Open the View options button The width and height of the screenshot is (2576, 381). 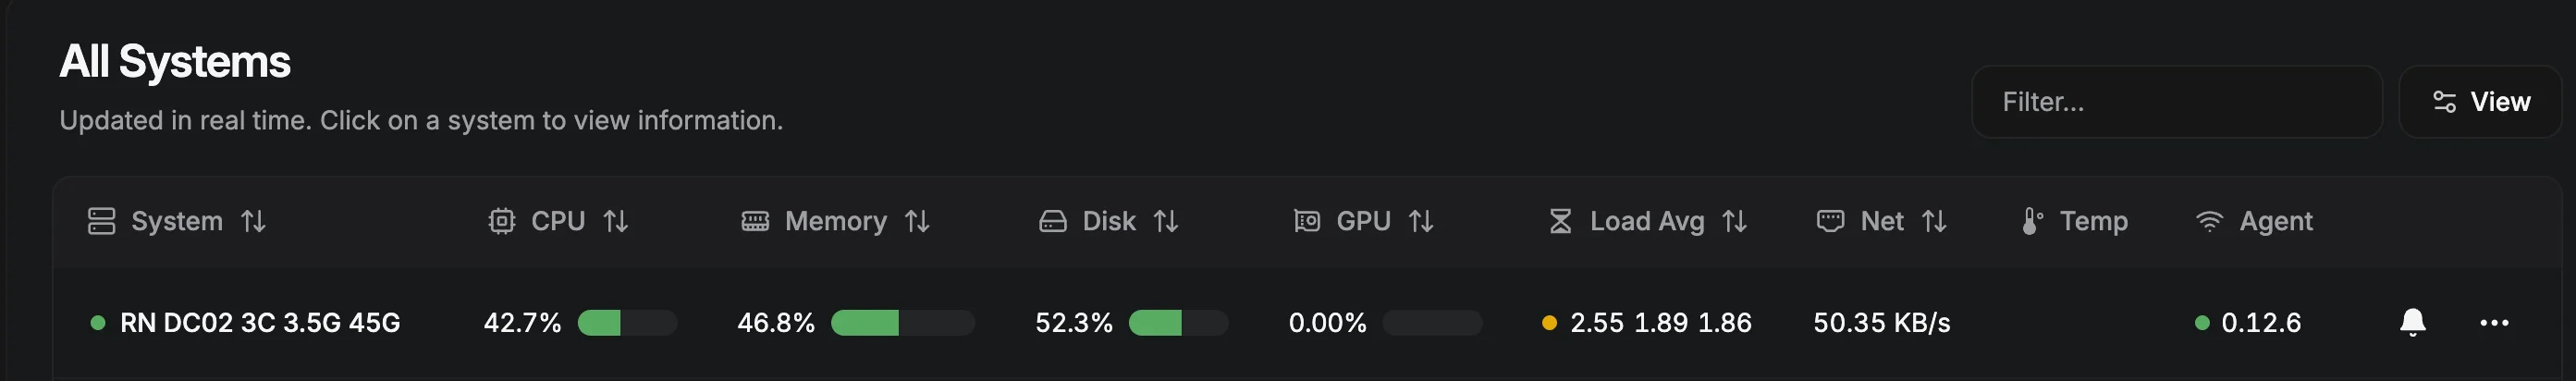click(x=2480, y=102)
